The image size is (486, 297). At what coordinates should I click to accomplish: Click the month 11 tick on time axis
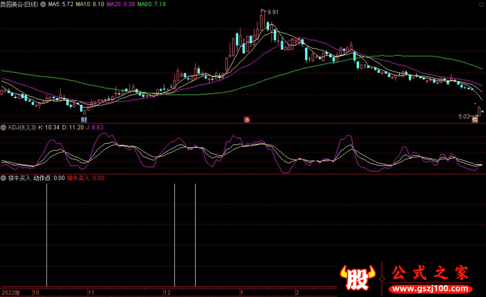tap(91, 292)
